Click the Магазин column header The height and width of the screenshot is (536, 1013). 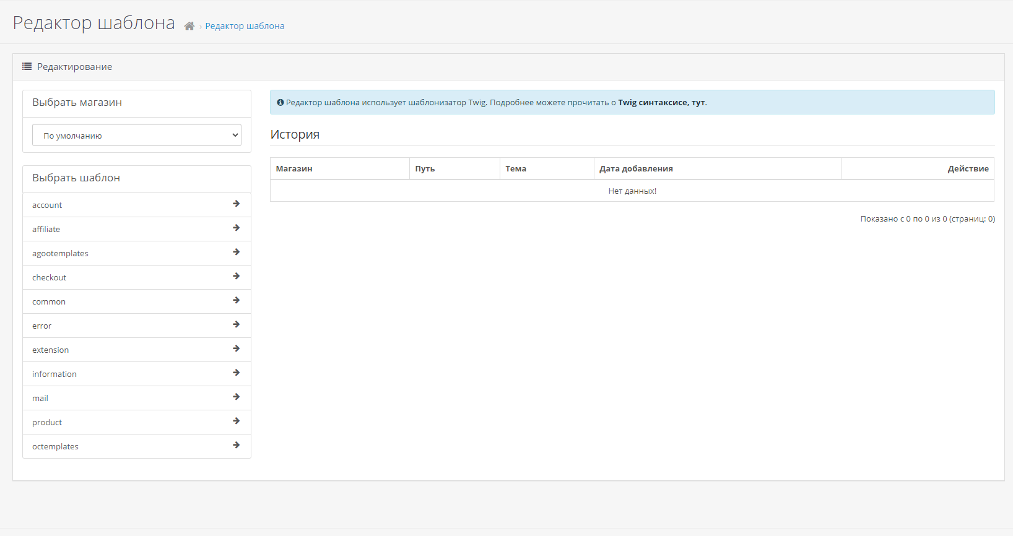point(294,169)
